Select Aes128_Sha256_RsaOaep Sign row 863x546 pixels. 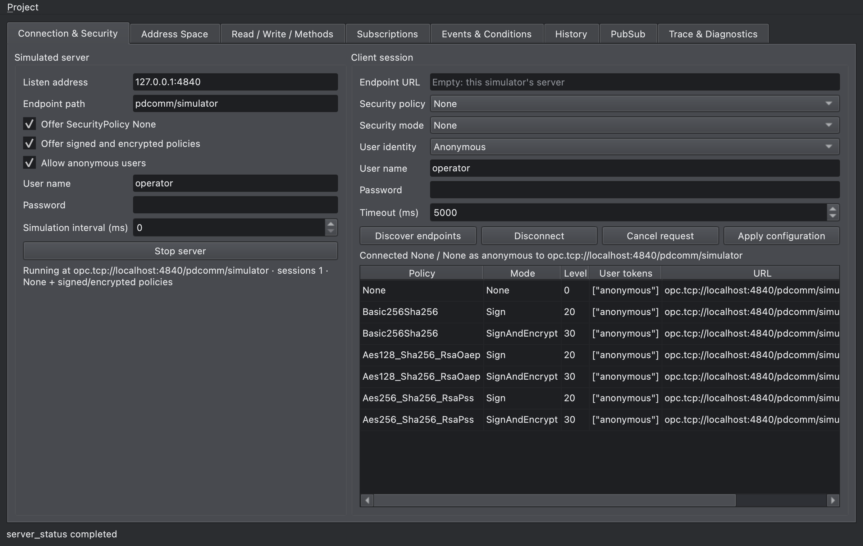600,355
